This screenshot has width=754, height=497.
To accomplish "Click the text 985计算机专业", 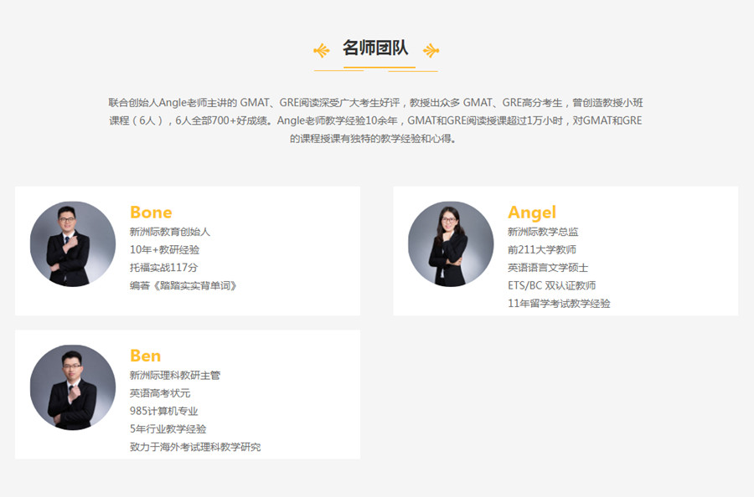I will point(163,411).
